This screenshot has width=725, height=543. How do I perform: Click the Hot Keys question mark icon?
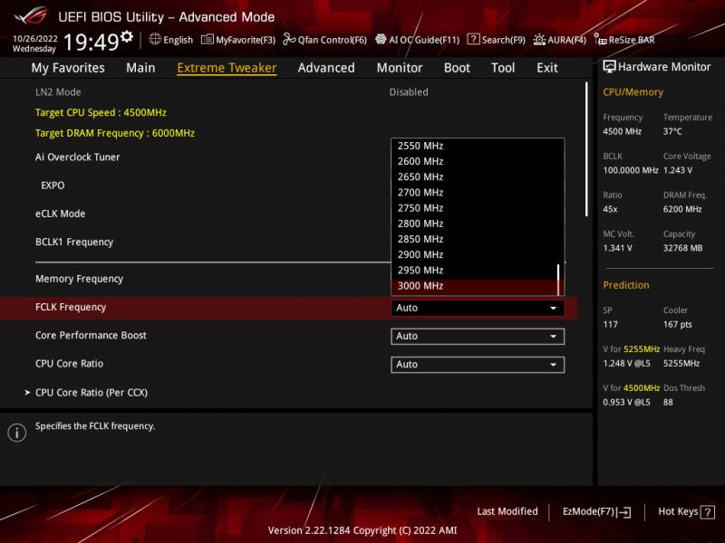click(708, 511)
